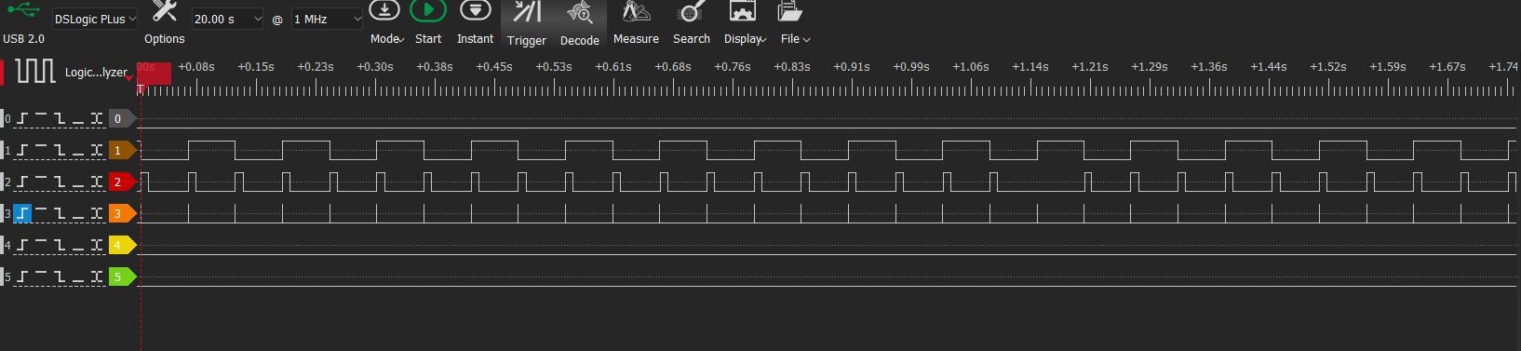
Task: Click the red trigger marker on the timeline
Action: 155,73
